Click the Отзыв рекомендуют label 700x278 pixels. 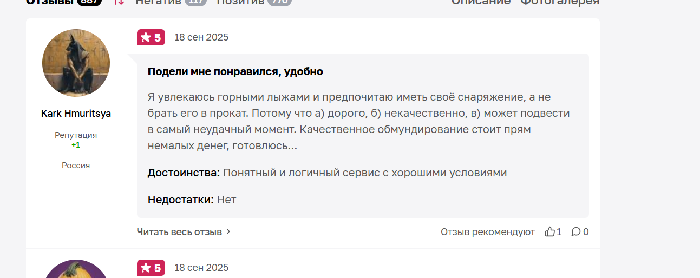coord(488,232)
